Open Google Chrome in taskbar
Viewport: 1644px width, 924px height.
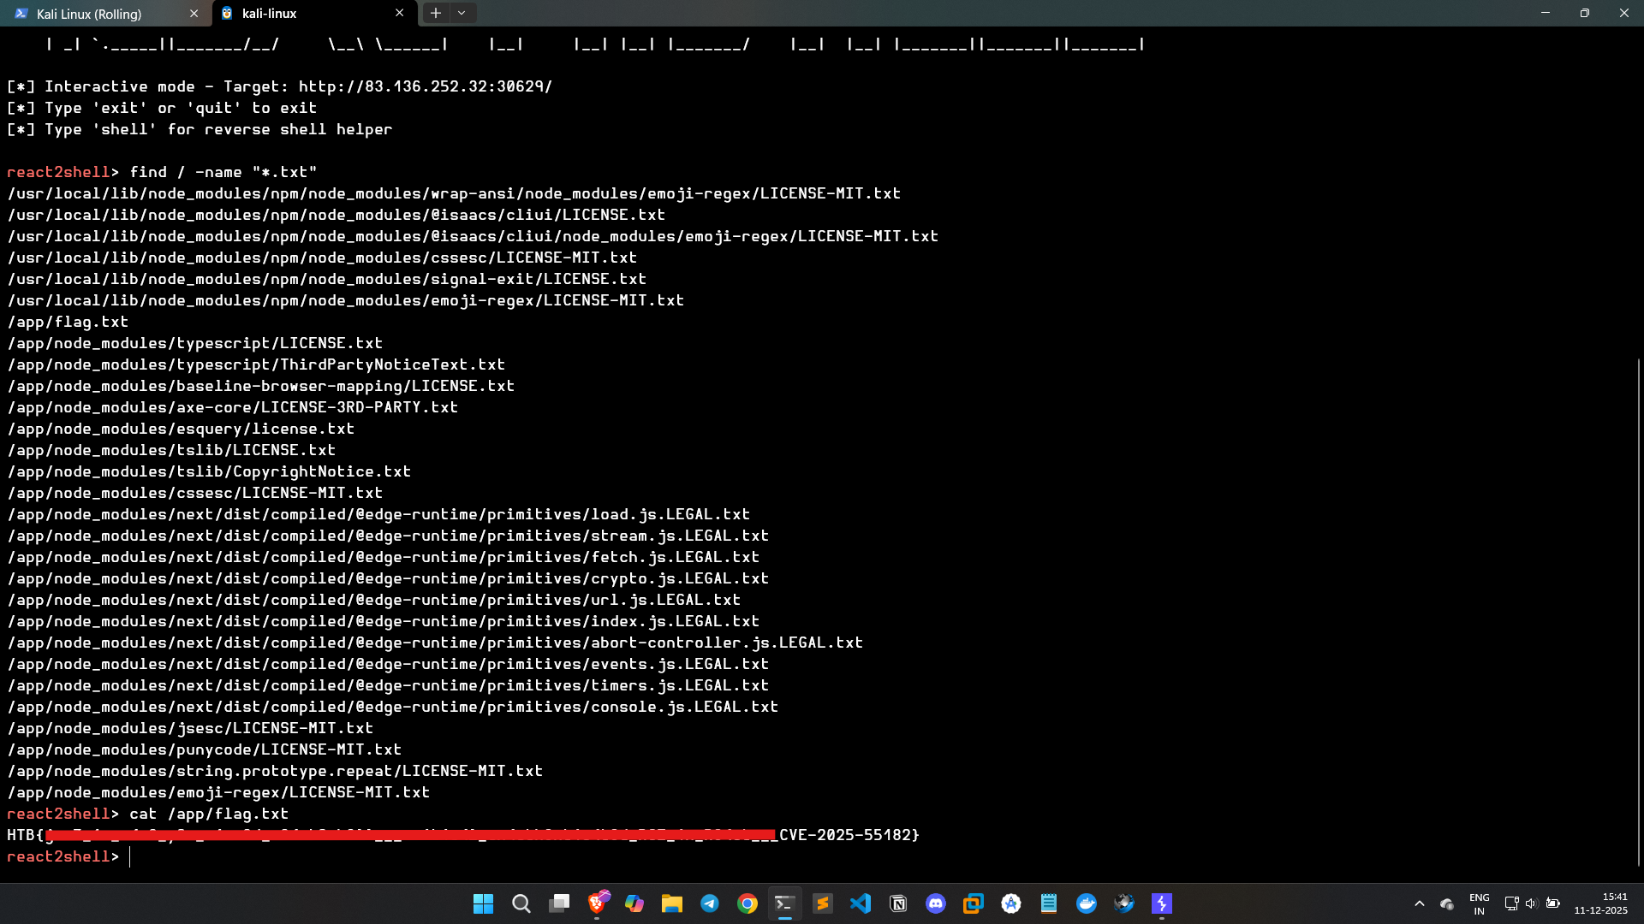(x=748, y=903)
